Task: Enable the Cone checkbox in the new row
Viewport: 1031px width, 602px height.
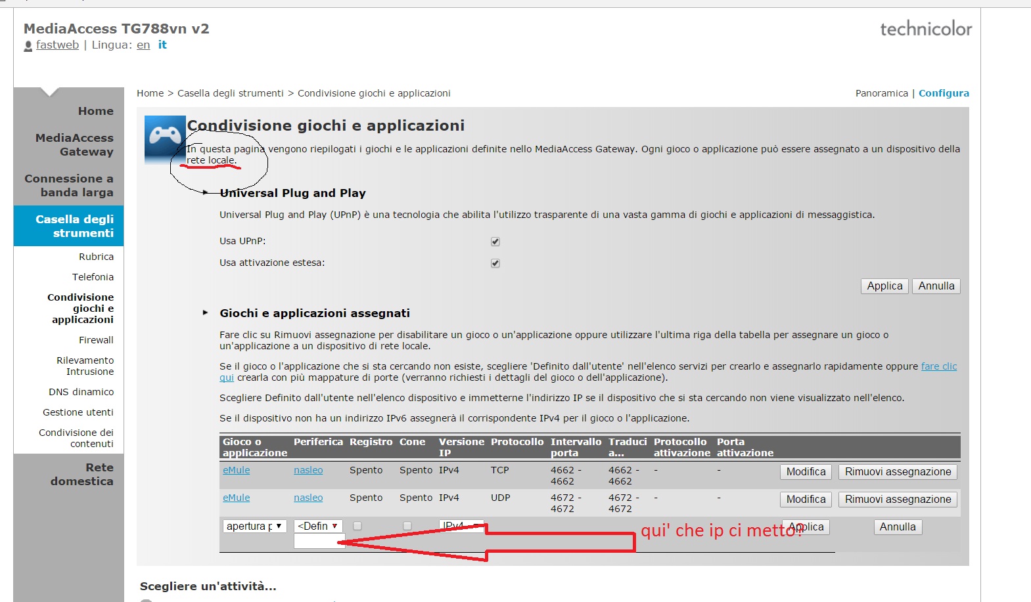Action: [407, 526]
